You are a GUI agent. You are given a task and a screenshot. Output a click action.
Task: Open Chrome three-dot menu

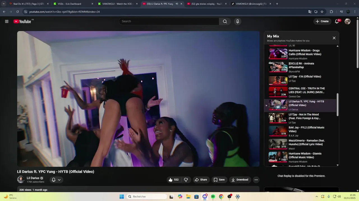(x=355, y=12)
